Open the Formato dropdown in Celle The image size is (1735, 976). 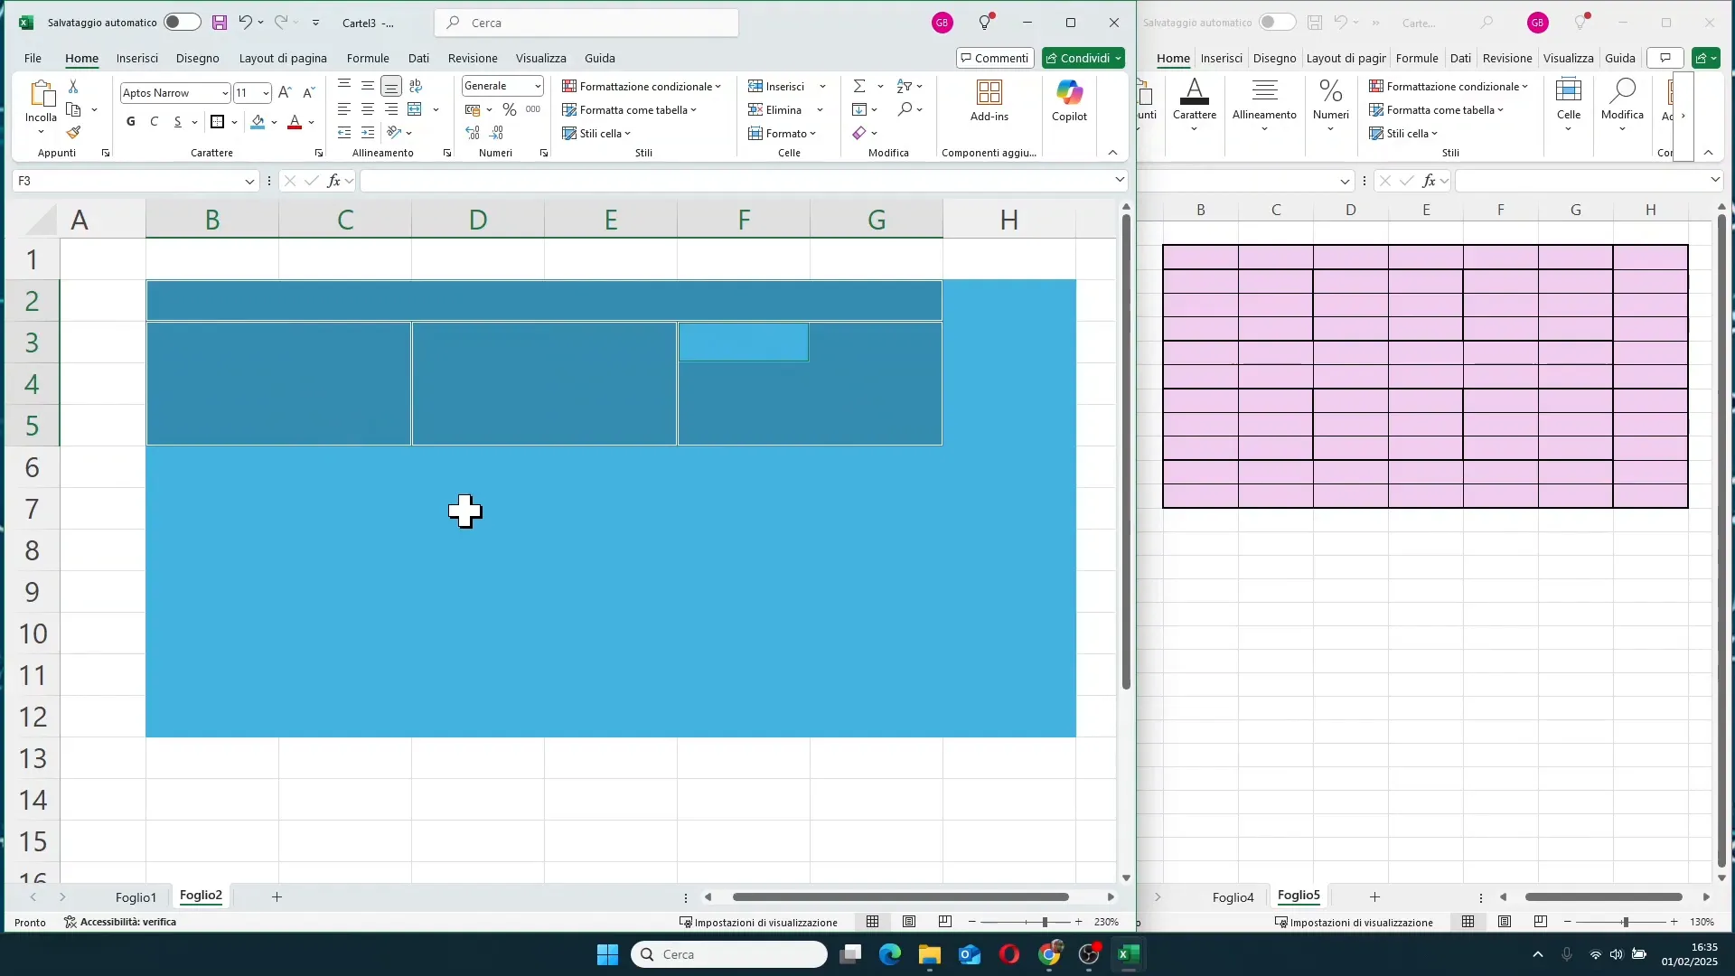coord(783,134)
